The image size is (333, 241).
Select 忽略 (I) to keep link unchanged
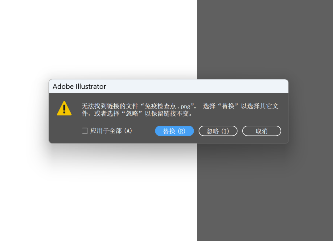(x=218, y=131)
